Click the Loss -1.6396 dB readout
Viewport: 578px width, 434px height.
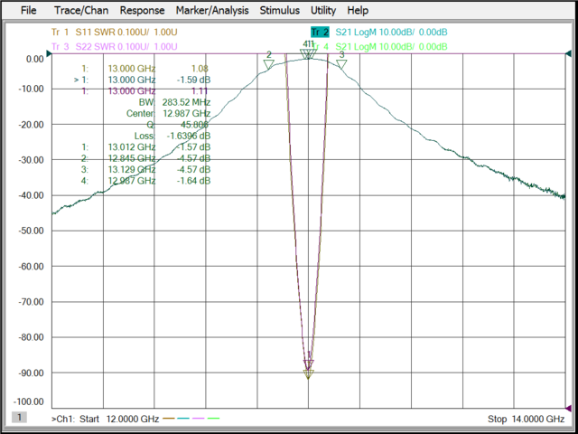coord(172,136)
